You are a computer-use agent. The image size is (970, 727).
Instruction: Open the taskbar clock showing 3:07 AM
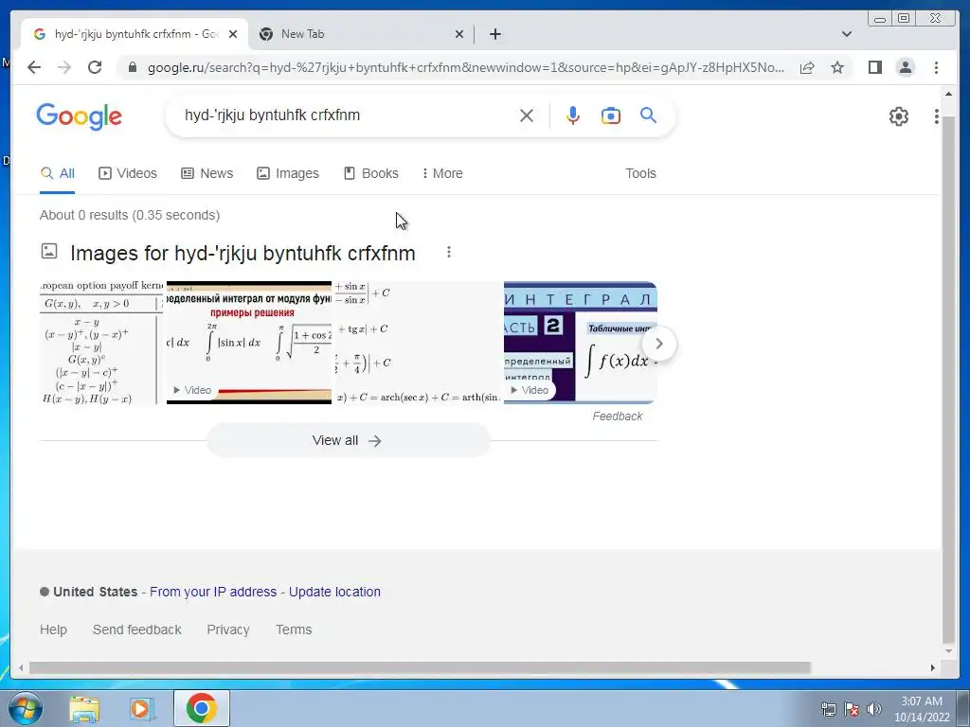coord(922,708)
